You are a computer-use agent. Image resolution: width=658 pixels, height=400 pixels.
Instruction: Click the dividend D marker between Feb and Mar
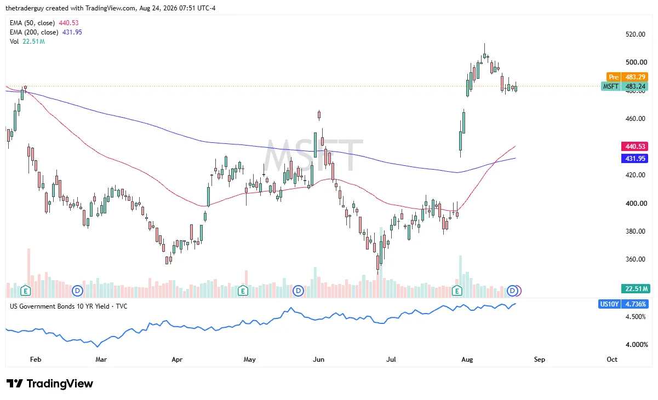(77, 291)
